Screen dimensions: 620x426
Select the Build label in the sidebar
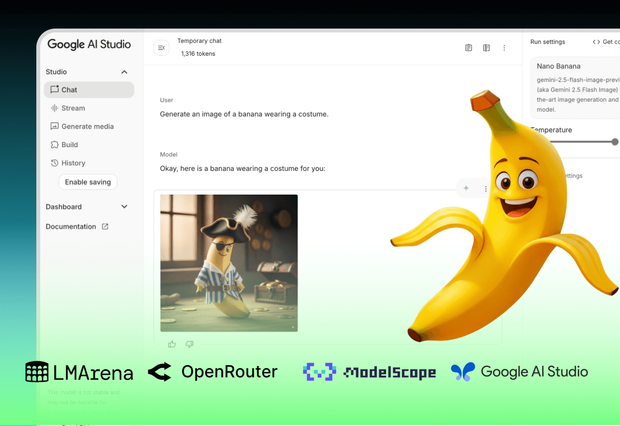(x=70, y=145)
